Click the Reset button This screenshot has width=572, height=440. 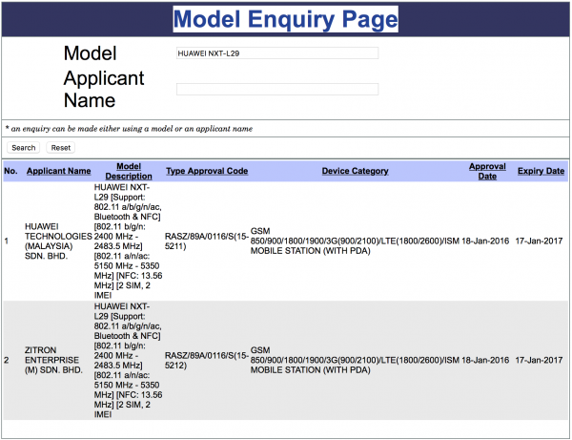coord(61,148)
